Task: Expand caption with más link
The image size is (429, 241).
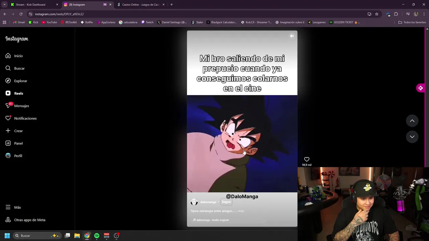Action: click(241, 211)
